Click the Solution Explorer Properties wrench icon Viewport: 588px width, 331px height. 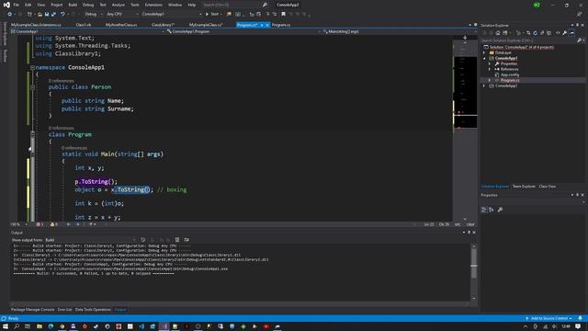(x=565, y=33)
